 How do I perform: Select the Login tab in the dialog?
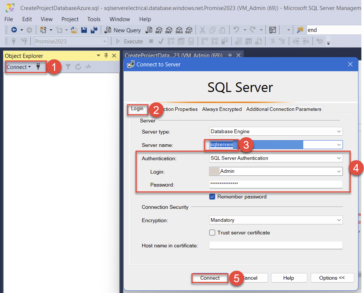(x=137, y=109)
